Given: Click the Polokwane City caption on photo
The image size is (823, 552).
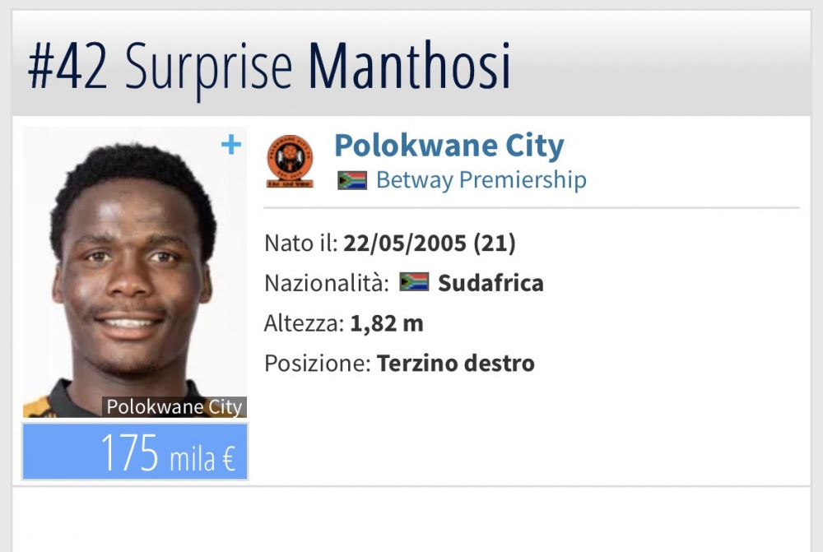Looking at the screenshot, I should (x=174, y=406).
